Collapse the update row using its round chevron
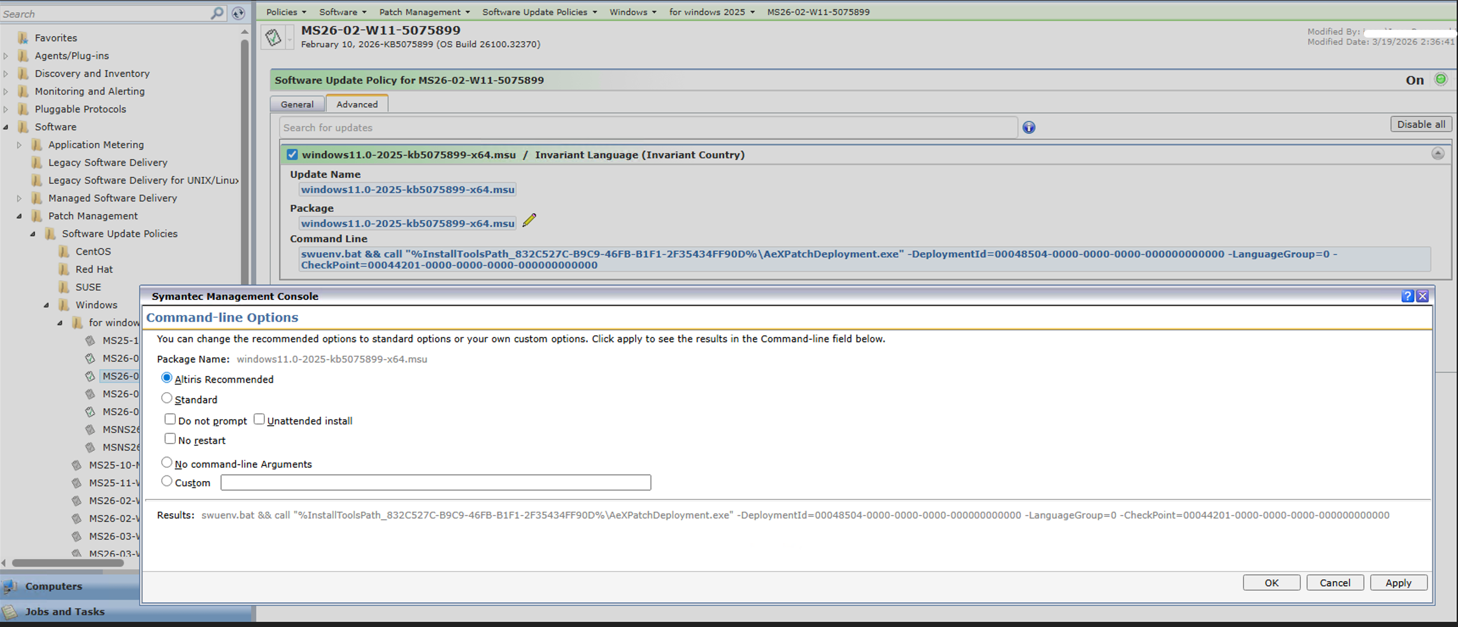Viewport: 1458px width, 627px height. click(1438, 153)
